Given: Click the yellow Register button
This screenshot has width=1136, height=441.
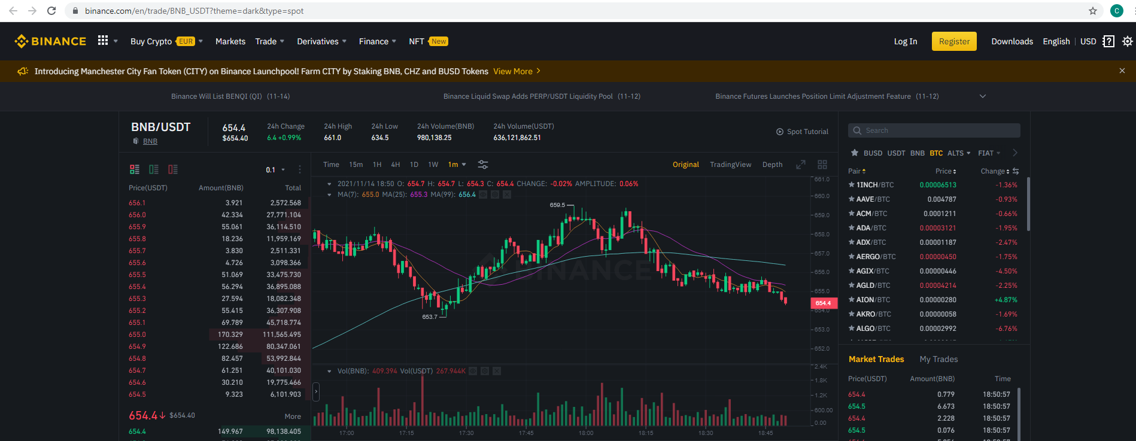Looking at the screenshot, I should tap(954, 41).
